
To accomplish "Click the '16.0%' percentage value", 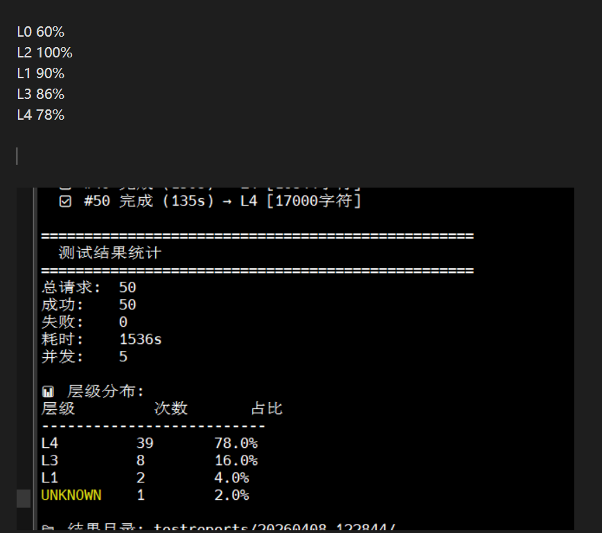I will pos(236,460).
